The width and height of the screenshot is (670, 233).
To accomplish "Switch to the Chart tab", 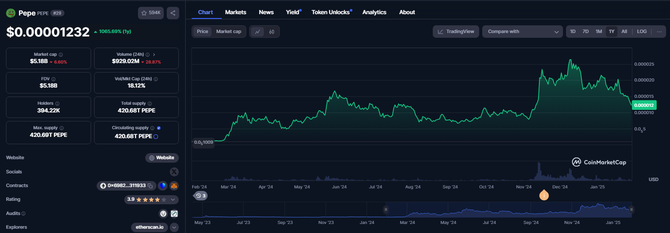I will pyautogui.click(x=205, y=12).
